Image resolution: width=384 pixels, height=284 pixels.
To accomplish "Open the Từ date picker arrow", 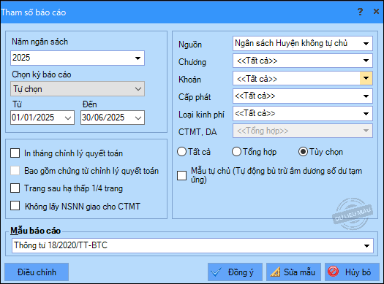I will [x=68, y=118].
